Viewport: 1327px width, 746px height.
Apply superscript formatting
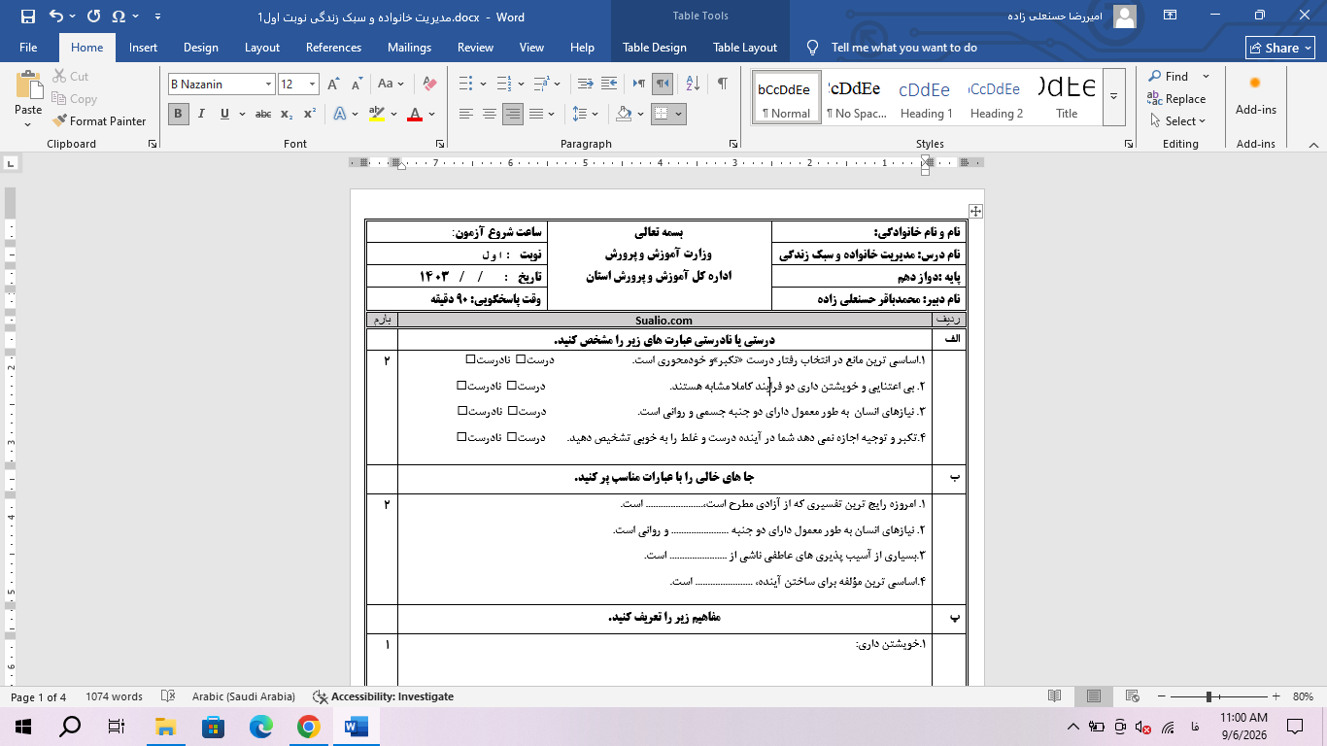(x=310, y=114)
